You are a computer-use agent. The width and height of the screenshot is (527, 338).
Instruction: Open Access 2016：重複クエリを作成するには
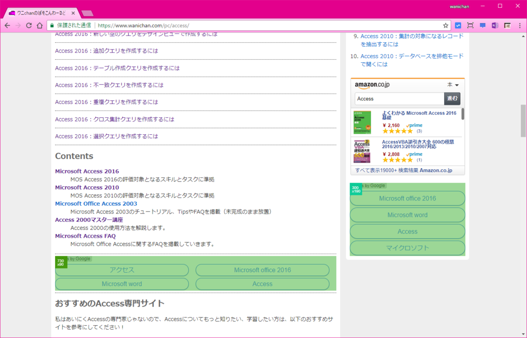point(107,102)
